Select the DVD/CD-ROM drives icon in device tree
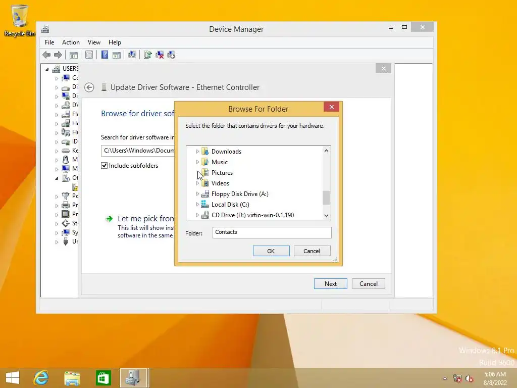This screenshot has width=517, height=388. point(66,105)
